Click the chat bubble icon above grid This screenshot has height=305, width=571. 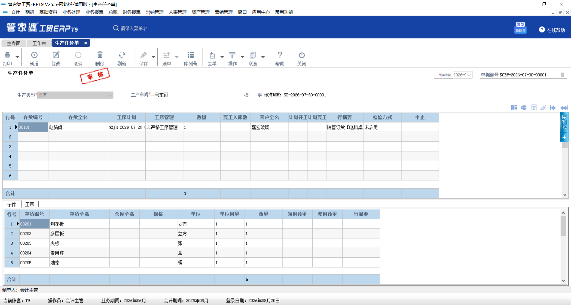pyautogui.click(x=524, y=108)
